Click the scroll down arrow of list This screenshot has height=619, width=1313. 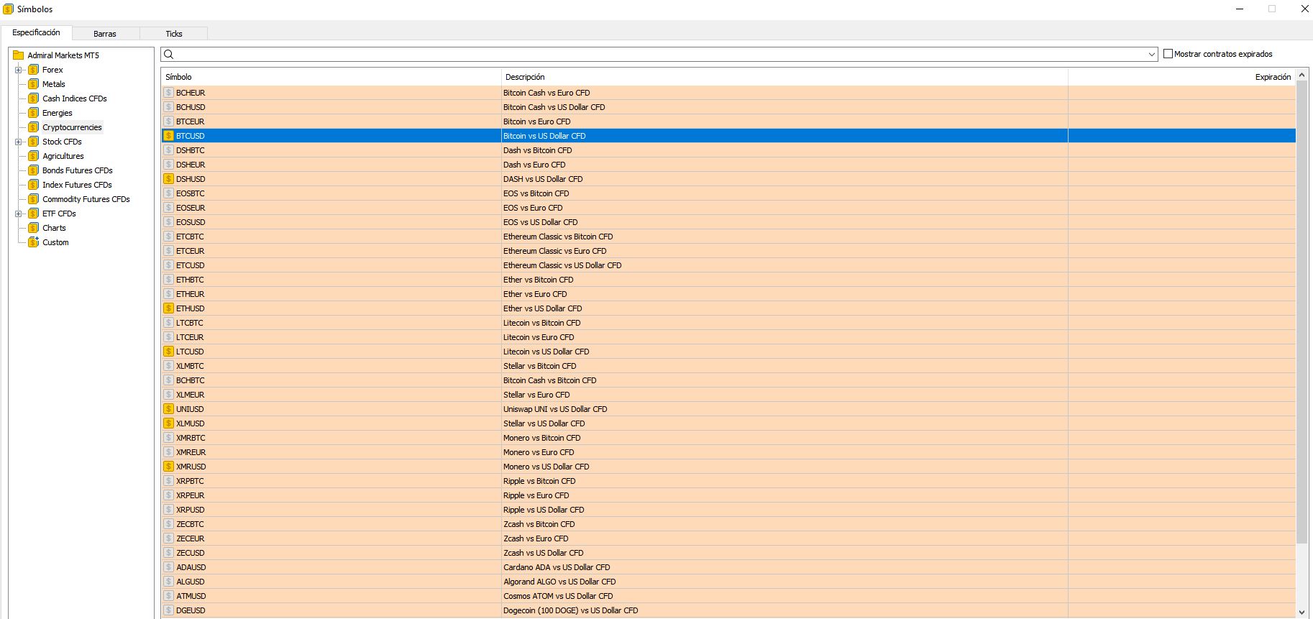(x=1301, y=612)
